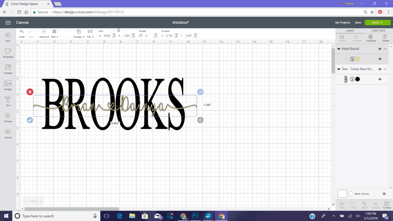Viewport: 393px width, 221px height.
Task: Click the X position input field
Action: [x=169, y=36]
